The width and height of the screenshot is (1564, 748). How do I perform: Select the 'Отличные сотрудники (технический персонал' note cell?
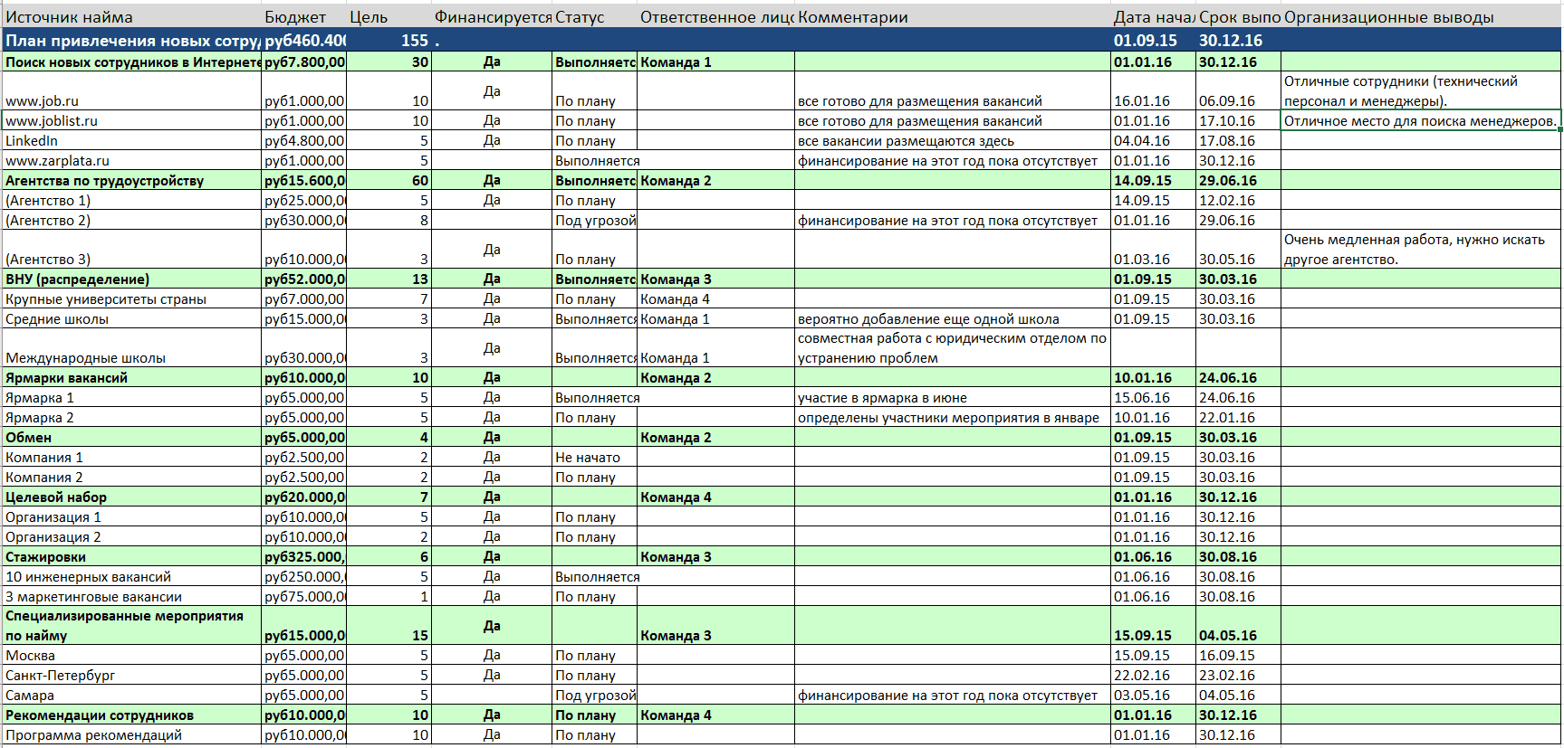pos(1420,91)
